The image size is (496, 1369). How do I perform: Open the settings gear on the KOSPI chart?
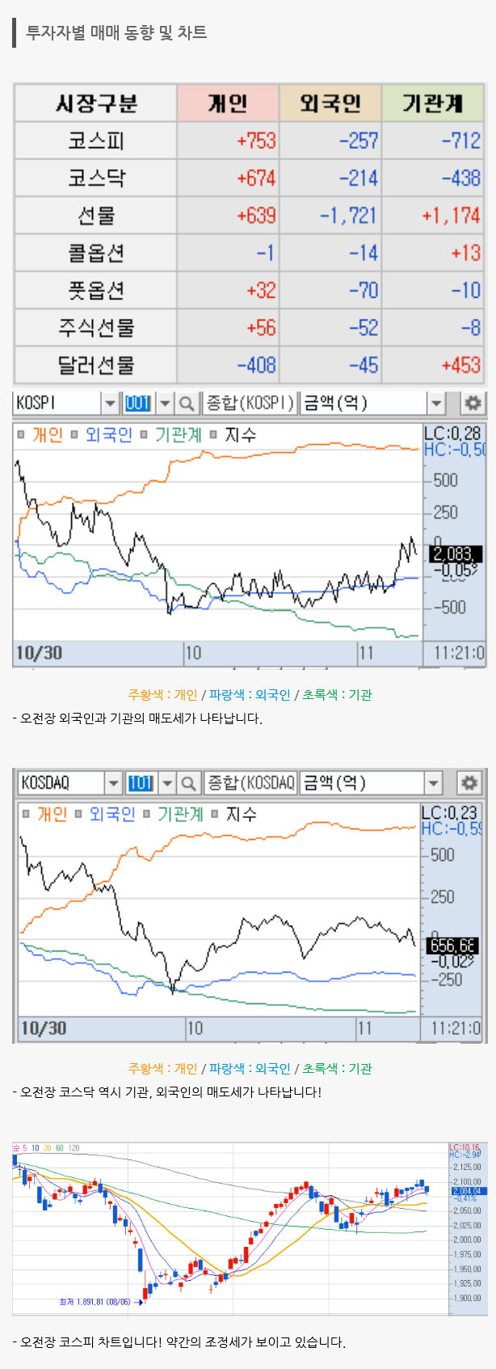tap(473, 403)
